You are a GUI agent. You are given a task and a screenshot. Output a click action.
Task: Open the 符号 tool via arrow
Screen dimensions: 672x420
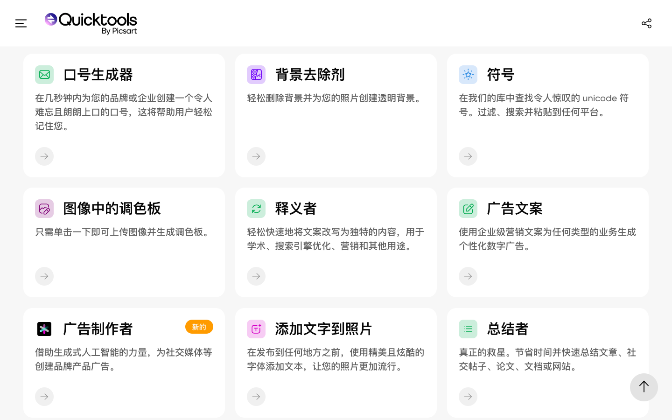click(468, 156)
